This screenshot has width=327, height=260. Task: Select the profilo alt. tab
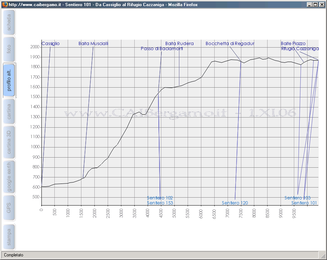[9, 80]
